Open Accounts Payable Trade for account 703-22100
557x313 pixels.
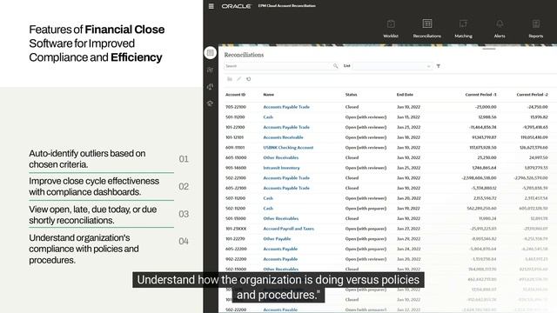(286, 107)
